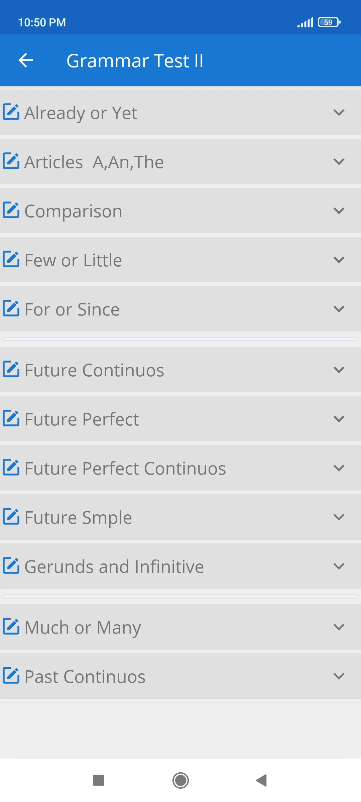Expand Future Continuos chevron
This screenshot has width=361, height=802.
[339, 370]
